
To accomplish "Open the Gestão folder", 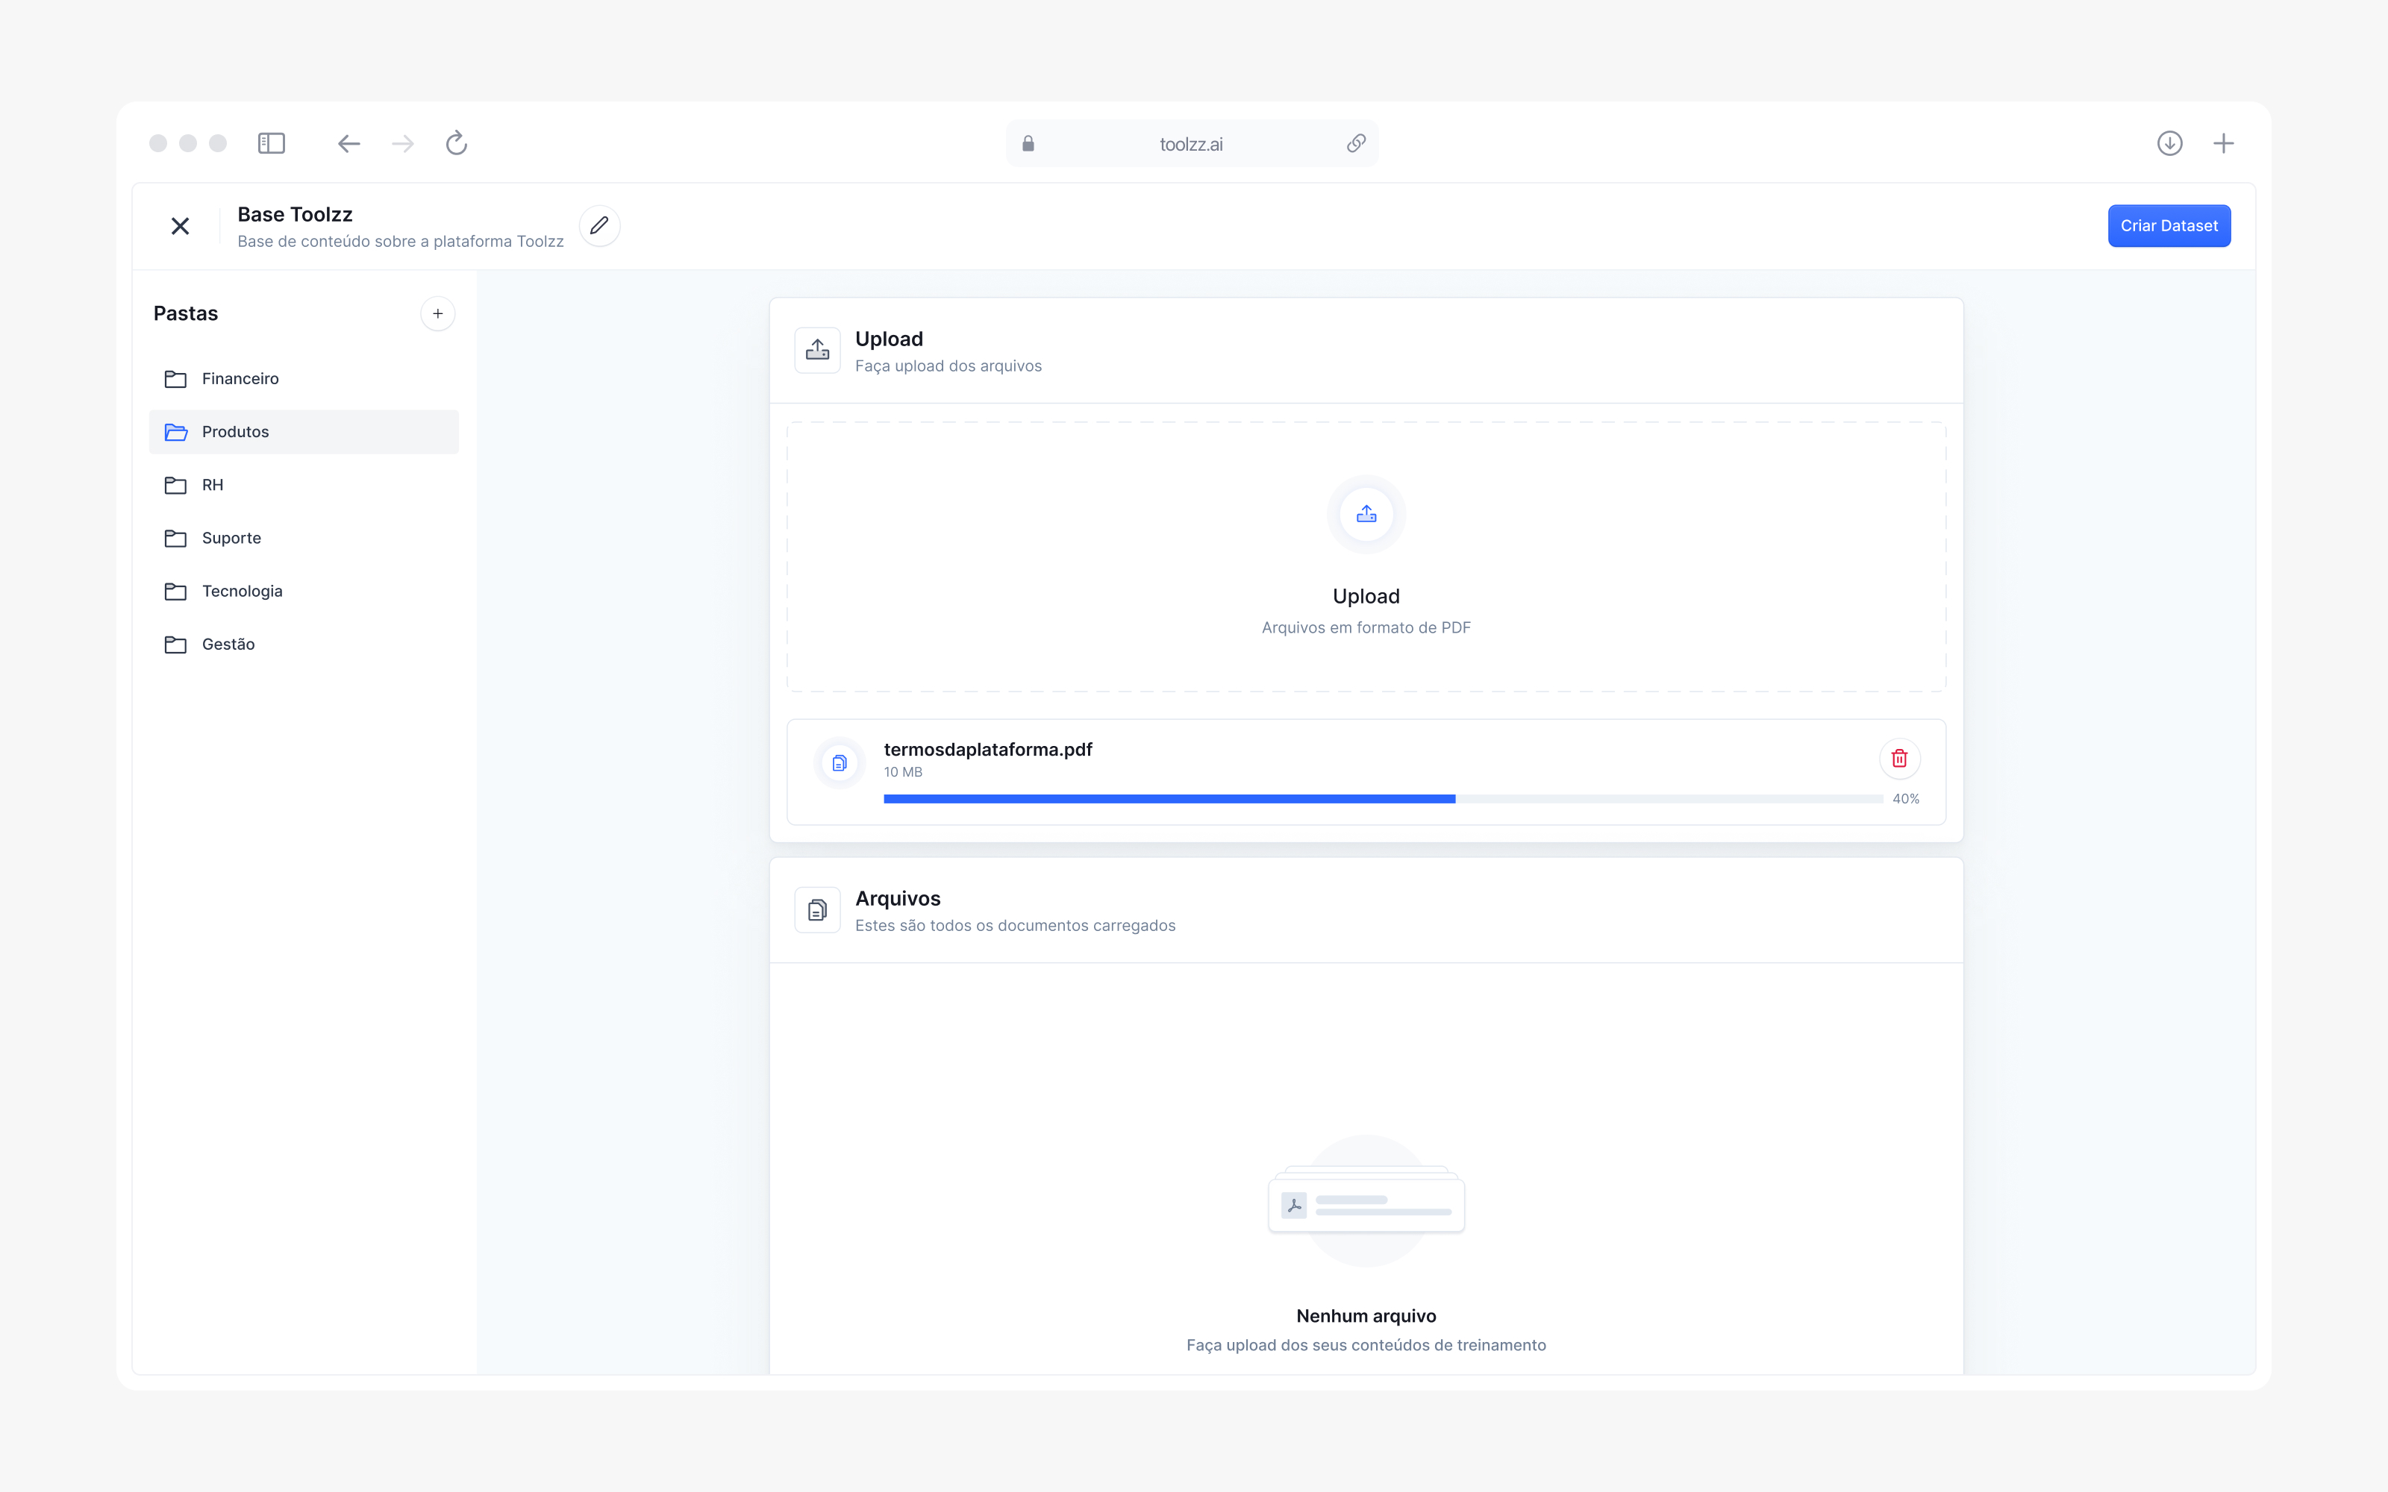I will [228, 645].
